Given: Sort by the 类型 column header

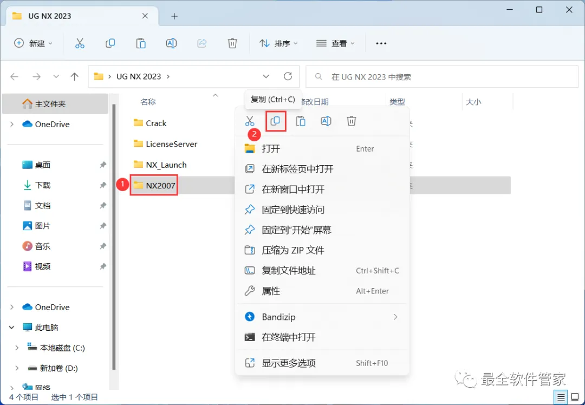Looking at the screenshot, I should coord(397,102).
